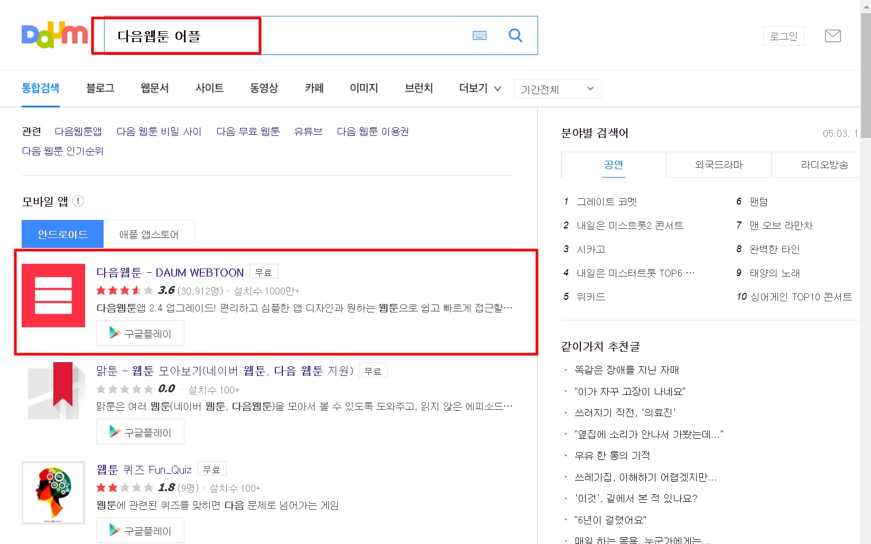Open article 똑같은 장애를 지닌 자매
This screenshot has height=544, width=871.
pos(627,370)
